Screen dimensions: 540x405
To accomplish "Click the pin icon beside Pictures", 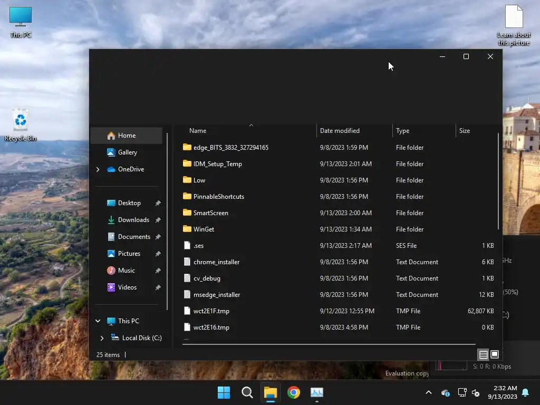I will coord(158,254).
